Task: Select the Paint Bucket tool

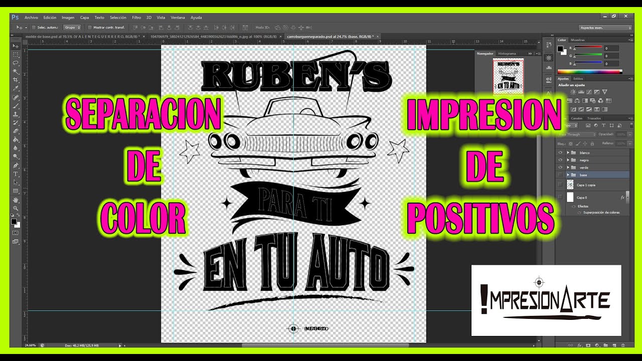Action: pos(16,140)
